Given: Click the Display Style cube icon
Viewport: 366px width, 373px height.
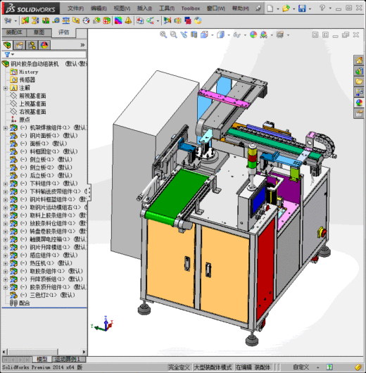Looking at the screenshot, I should pyautogui.click(x=220, y=34).
